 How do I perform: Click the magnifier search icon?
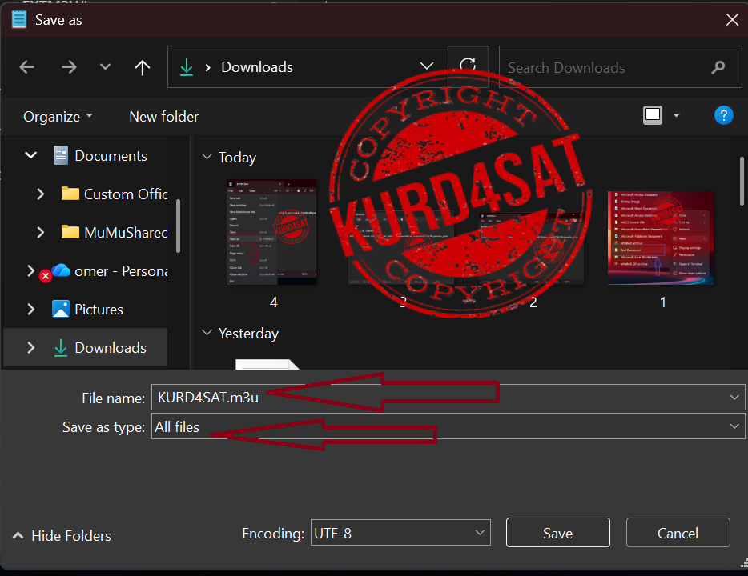coord(718,68)
